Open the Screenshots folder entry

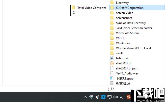137,18
